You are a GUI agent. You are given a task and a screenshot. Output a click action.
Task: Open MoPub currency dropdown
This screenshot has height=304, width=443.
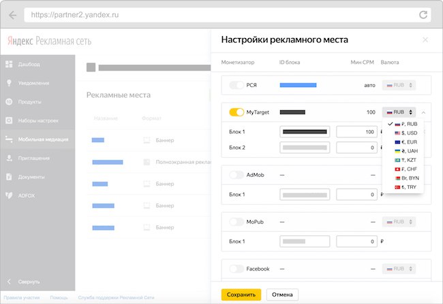pos(399,222)
